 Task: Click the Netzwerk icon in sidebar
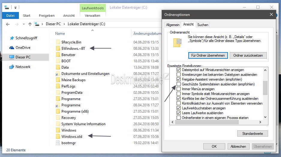12,67
